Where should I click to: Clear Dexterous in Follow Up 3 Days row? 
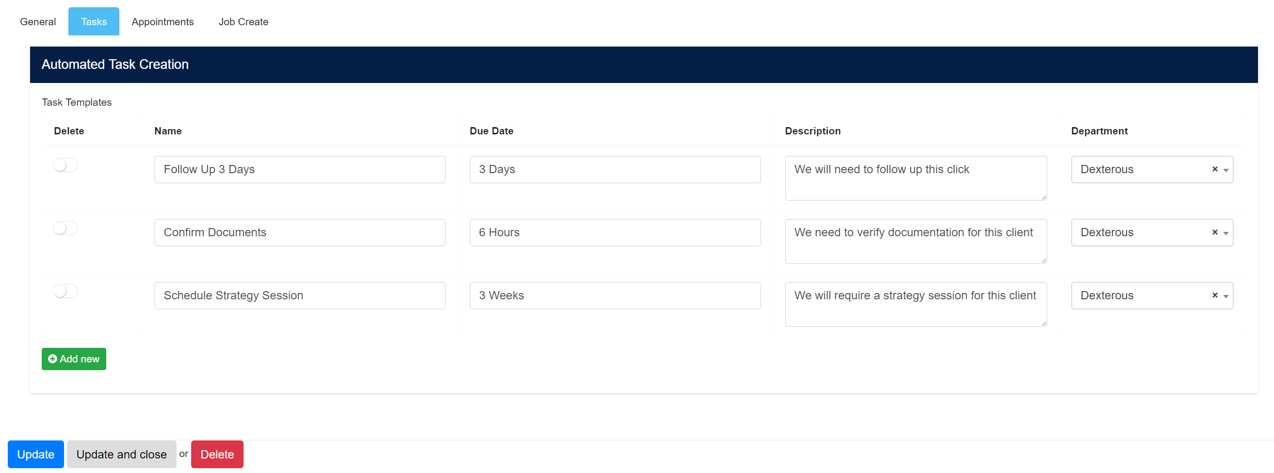coord(1214,169)
